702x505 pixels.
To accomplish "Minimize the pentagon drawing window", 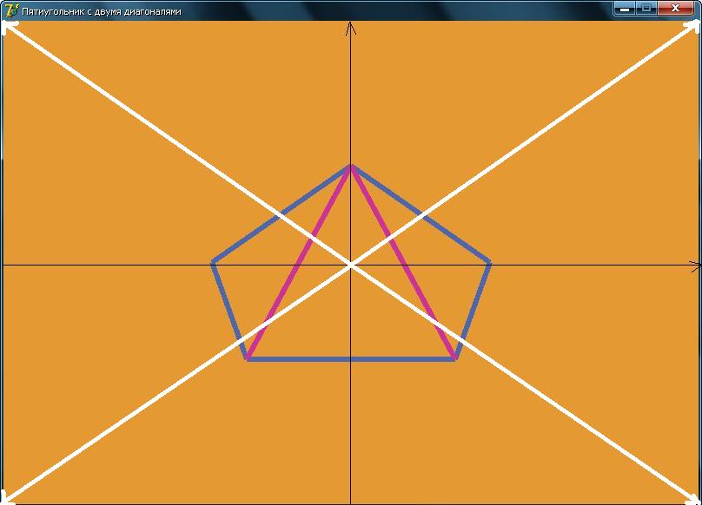I will click(x=624, y=9).
